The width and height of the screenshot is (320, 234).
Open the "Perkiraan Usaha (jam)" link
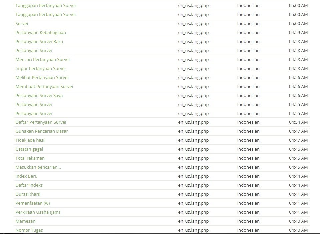pos(38,212)
